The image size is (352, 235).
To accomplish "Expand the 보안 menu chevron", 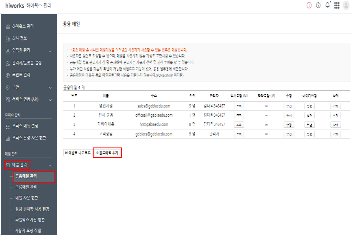I will coord(50,88).
